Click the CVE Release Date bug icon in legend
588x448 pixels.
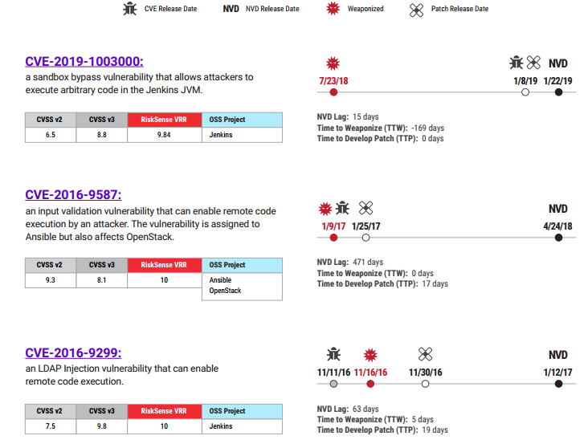pos(129,9)
